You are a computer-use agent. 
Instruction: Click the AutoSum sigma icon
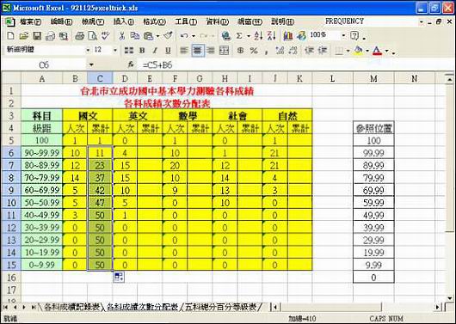pos(239,36)
